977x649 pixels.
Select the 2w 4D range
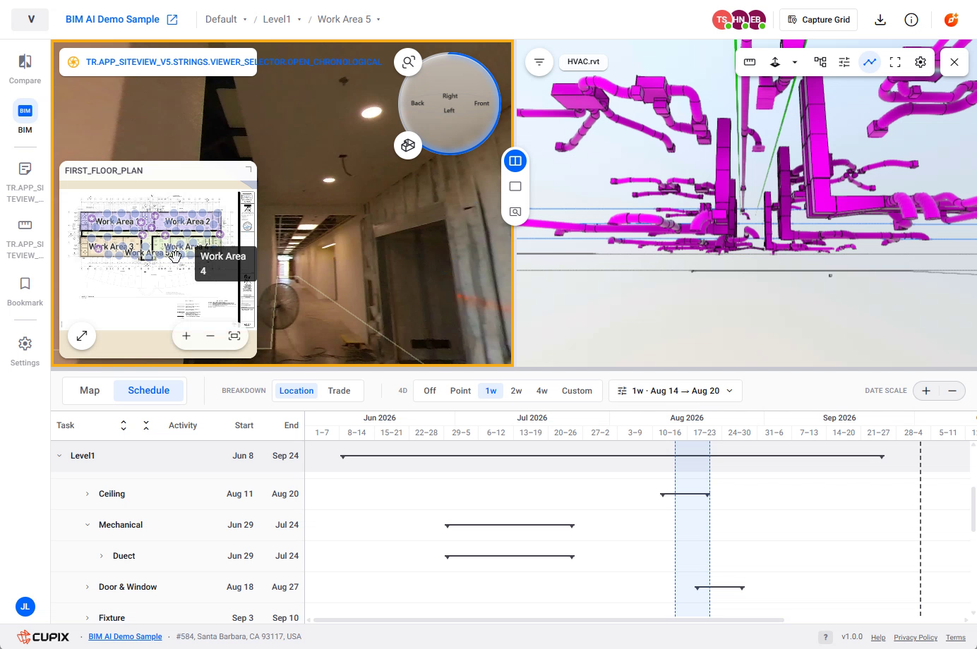[516, 391]
